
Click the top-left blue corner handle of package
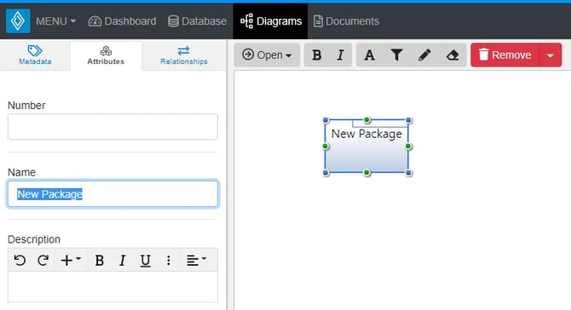click(x=326, y=120)
